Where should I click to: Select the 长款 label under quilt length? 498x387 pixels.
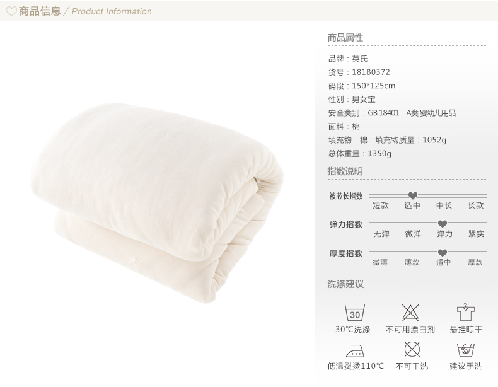click(475, 205)
